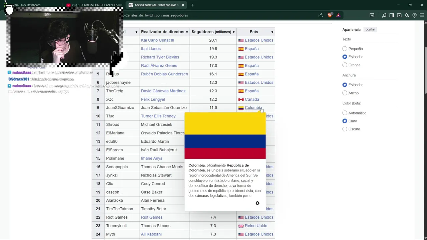
Task: Sort by the canal column arrows
Action: (x=136, y=32)
